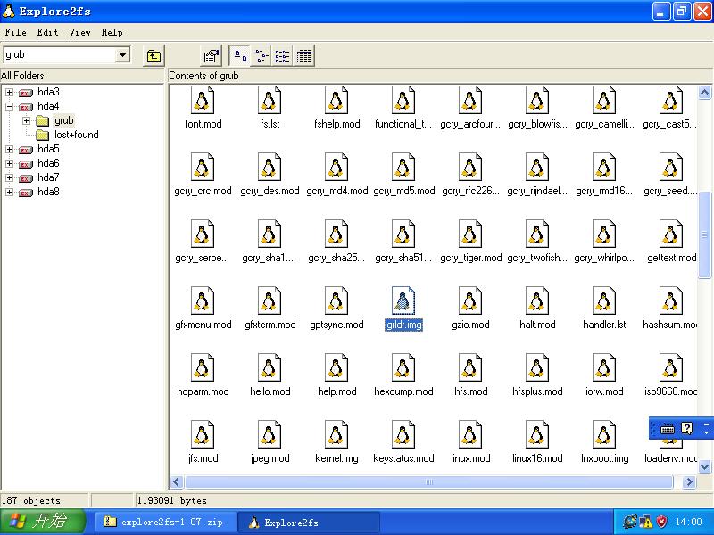Select the hfs.mod file icon
This screenshot has height=535, width=714.
[x=470, y=367]
